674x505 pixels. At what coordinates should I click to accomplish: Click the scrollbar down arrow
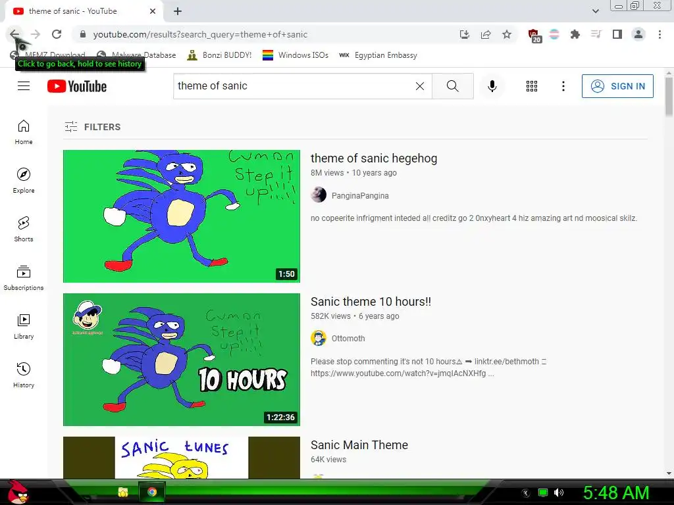click(669, 473)
